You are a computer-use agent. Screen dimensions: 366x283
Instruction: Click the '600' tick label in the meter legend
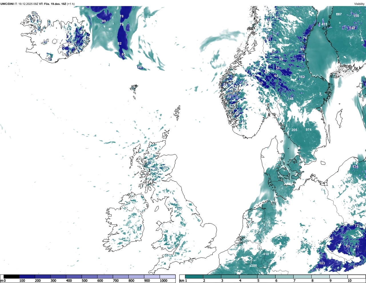(100, 281)
